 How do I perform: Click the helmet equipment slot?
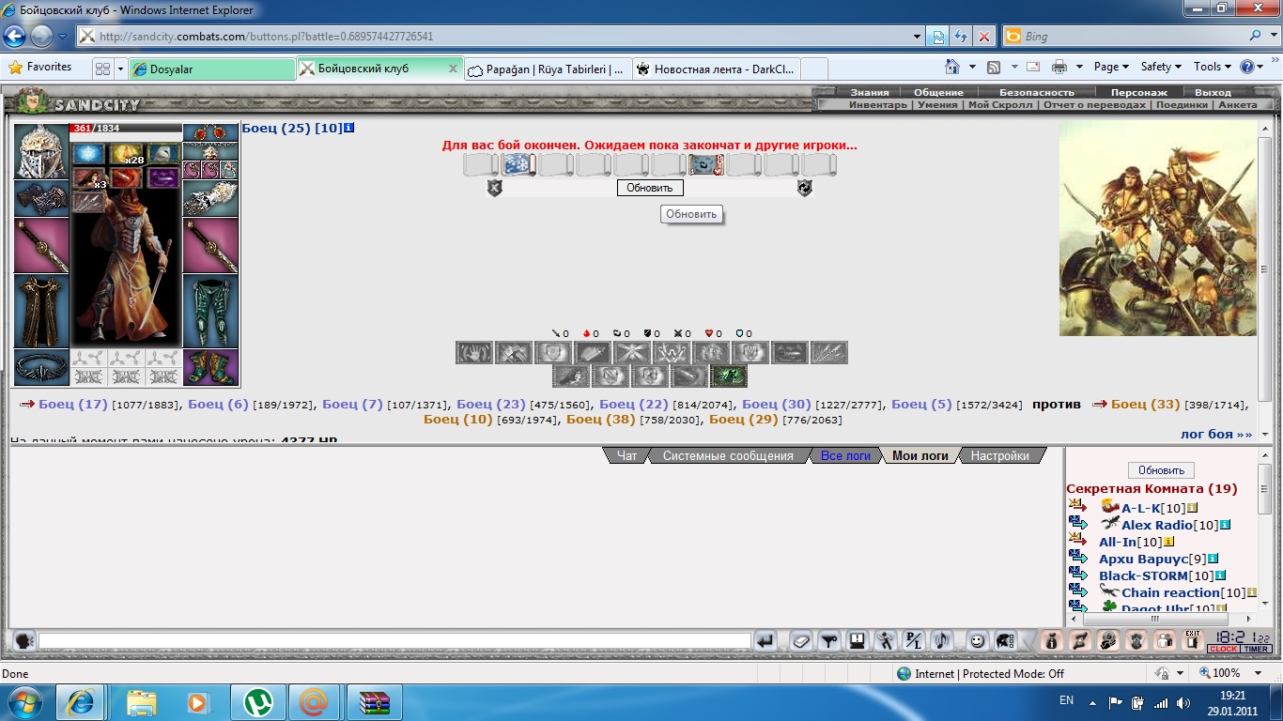(41, 151)
